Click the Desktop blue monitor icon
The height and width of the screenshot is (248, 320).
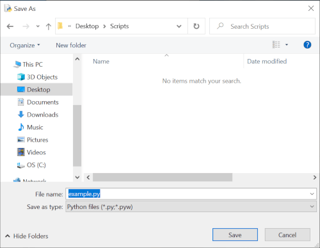click(21, 89)
